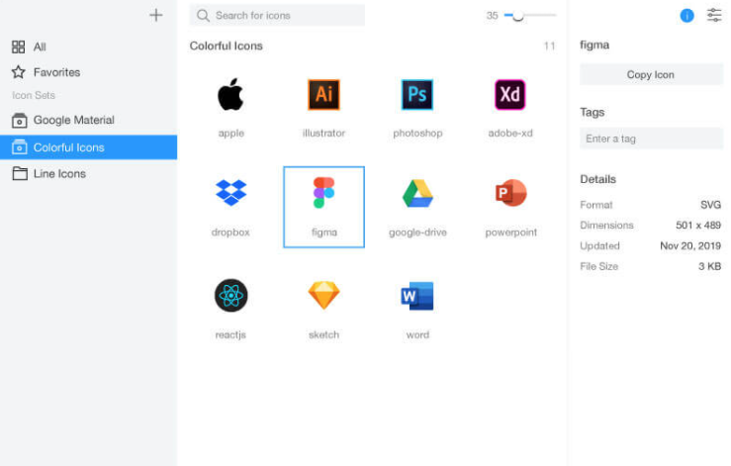Show All icons in sidebar
Image resolution: width=731 pixels, height=466 pixels.
tap(89, 47)
